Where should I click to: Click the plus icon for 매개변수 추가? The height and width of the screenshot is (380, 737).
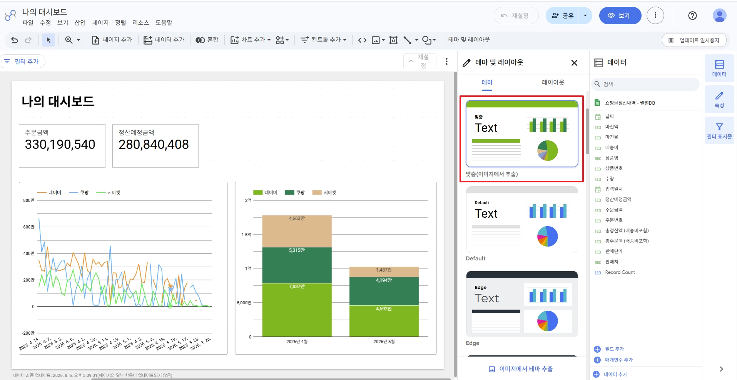(x=597, y=360)
